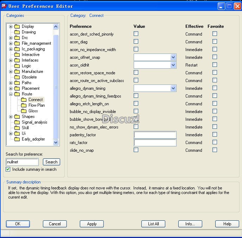Screen dimensions: 242x238
Task: Select Gloss category label
Action: [x=33, y=111]
